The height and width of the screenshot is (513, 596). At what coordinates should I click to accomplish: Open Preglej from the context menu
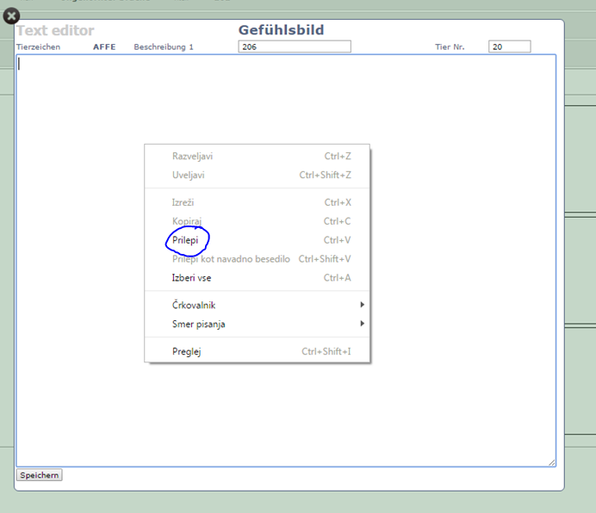[186, 352]
